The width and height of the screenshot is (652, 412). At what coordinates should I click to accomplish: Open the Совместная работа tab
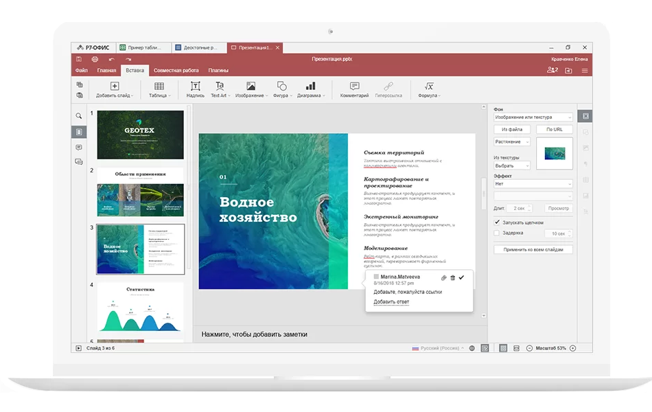[176, 70]
